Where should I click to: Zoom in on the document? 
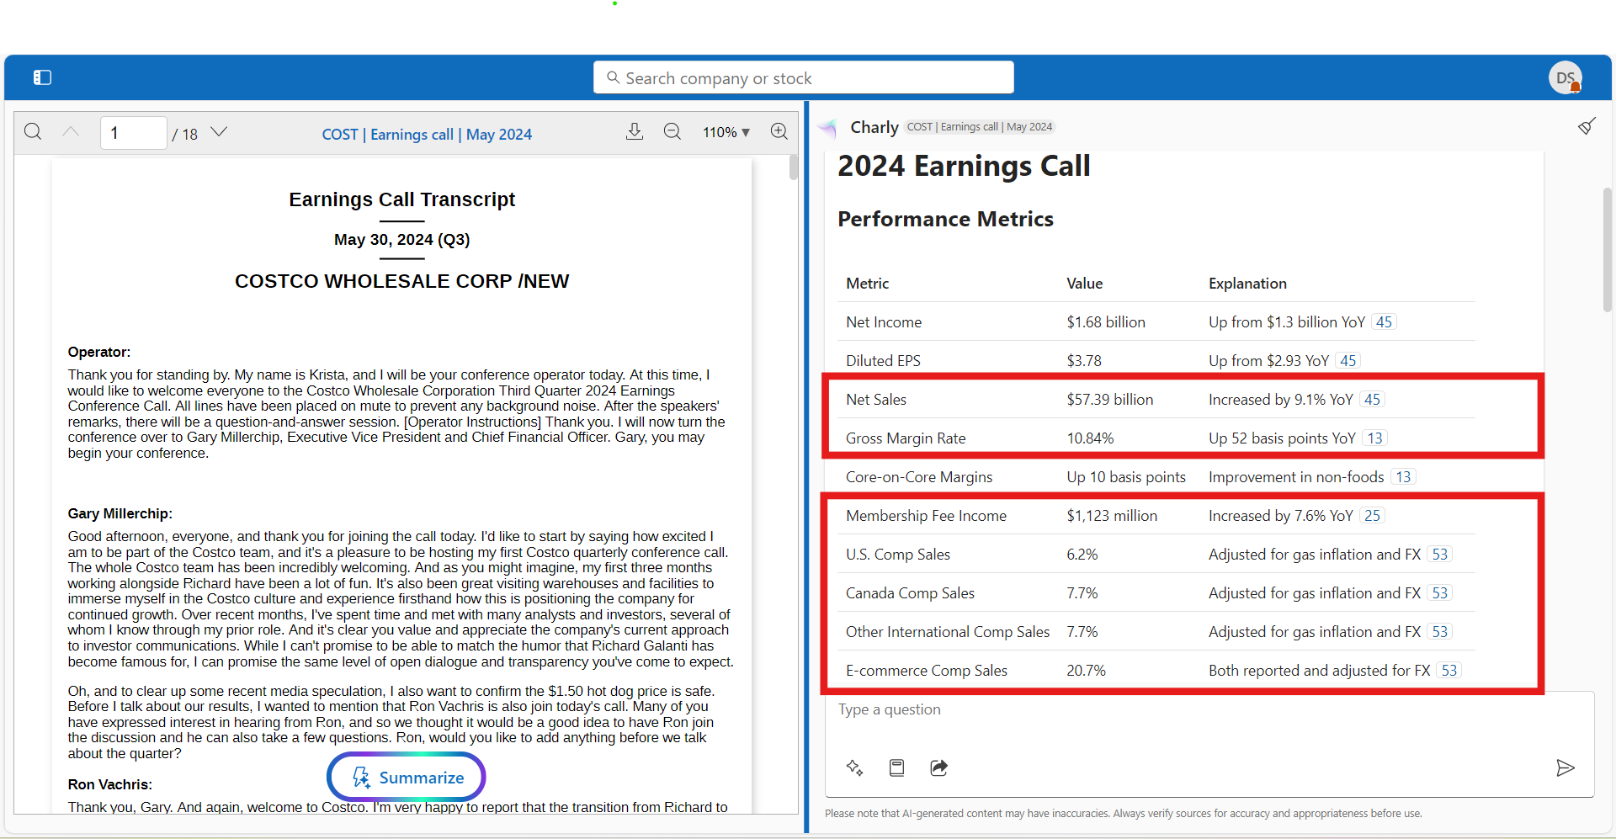(x=779, y=132)
